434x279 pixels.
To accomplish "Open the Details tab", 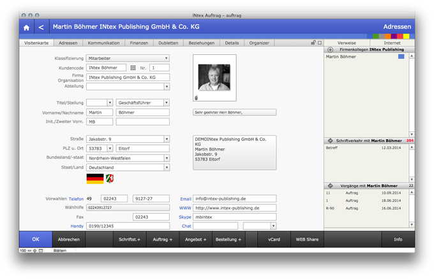I will click(x=232, y=43).
